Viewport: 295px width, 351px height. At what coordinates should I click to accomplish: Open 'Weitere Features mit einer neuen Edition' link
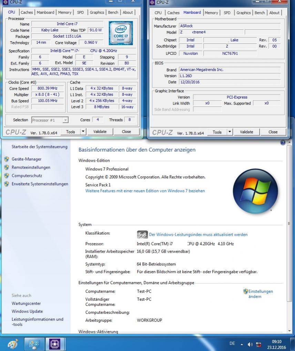click(145, 191)
